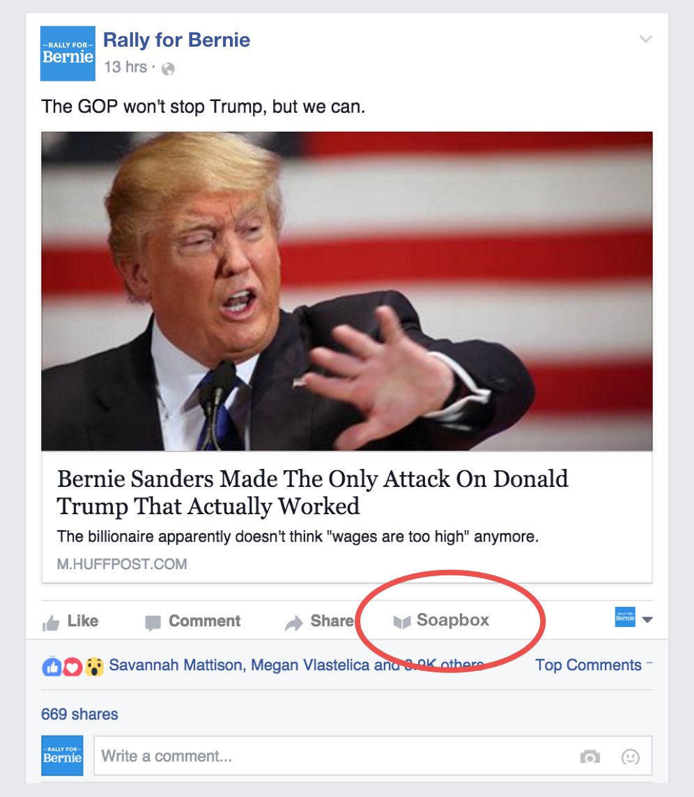Open the 13 hrs post timestamp

(125, 67)
